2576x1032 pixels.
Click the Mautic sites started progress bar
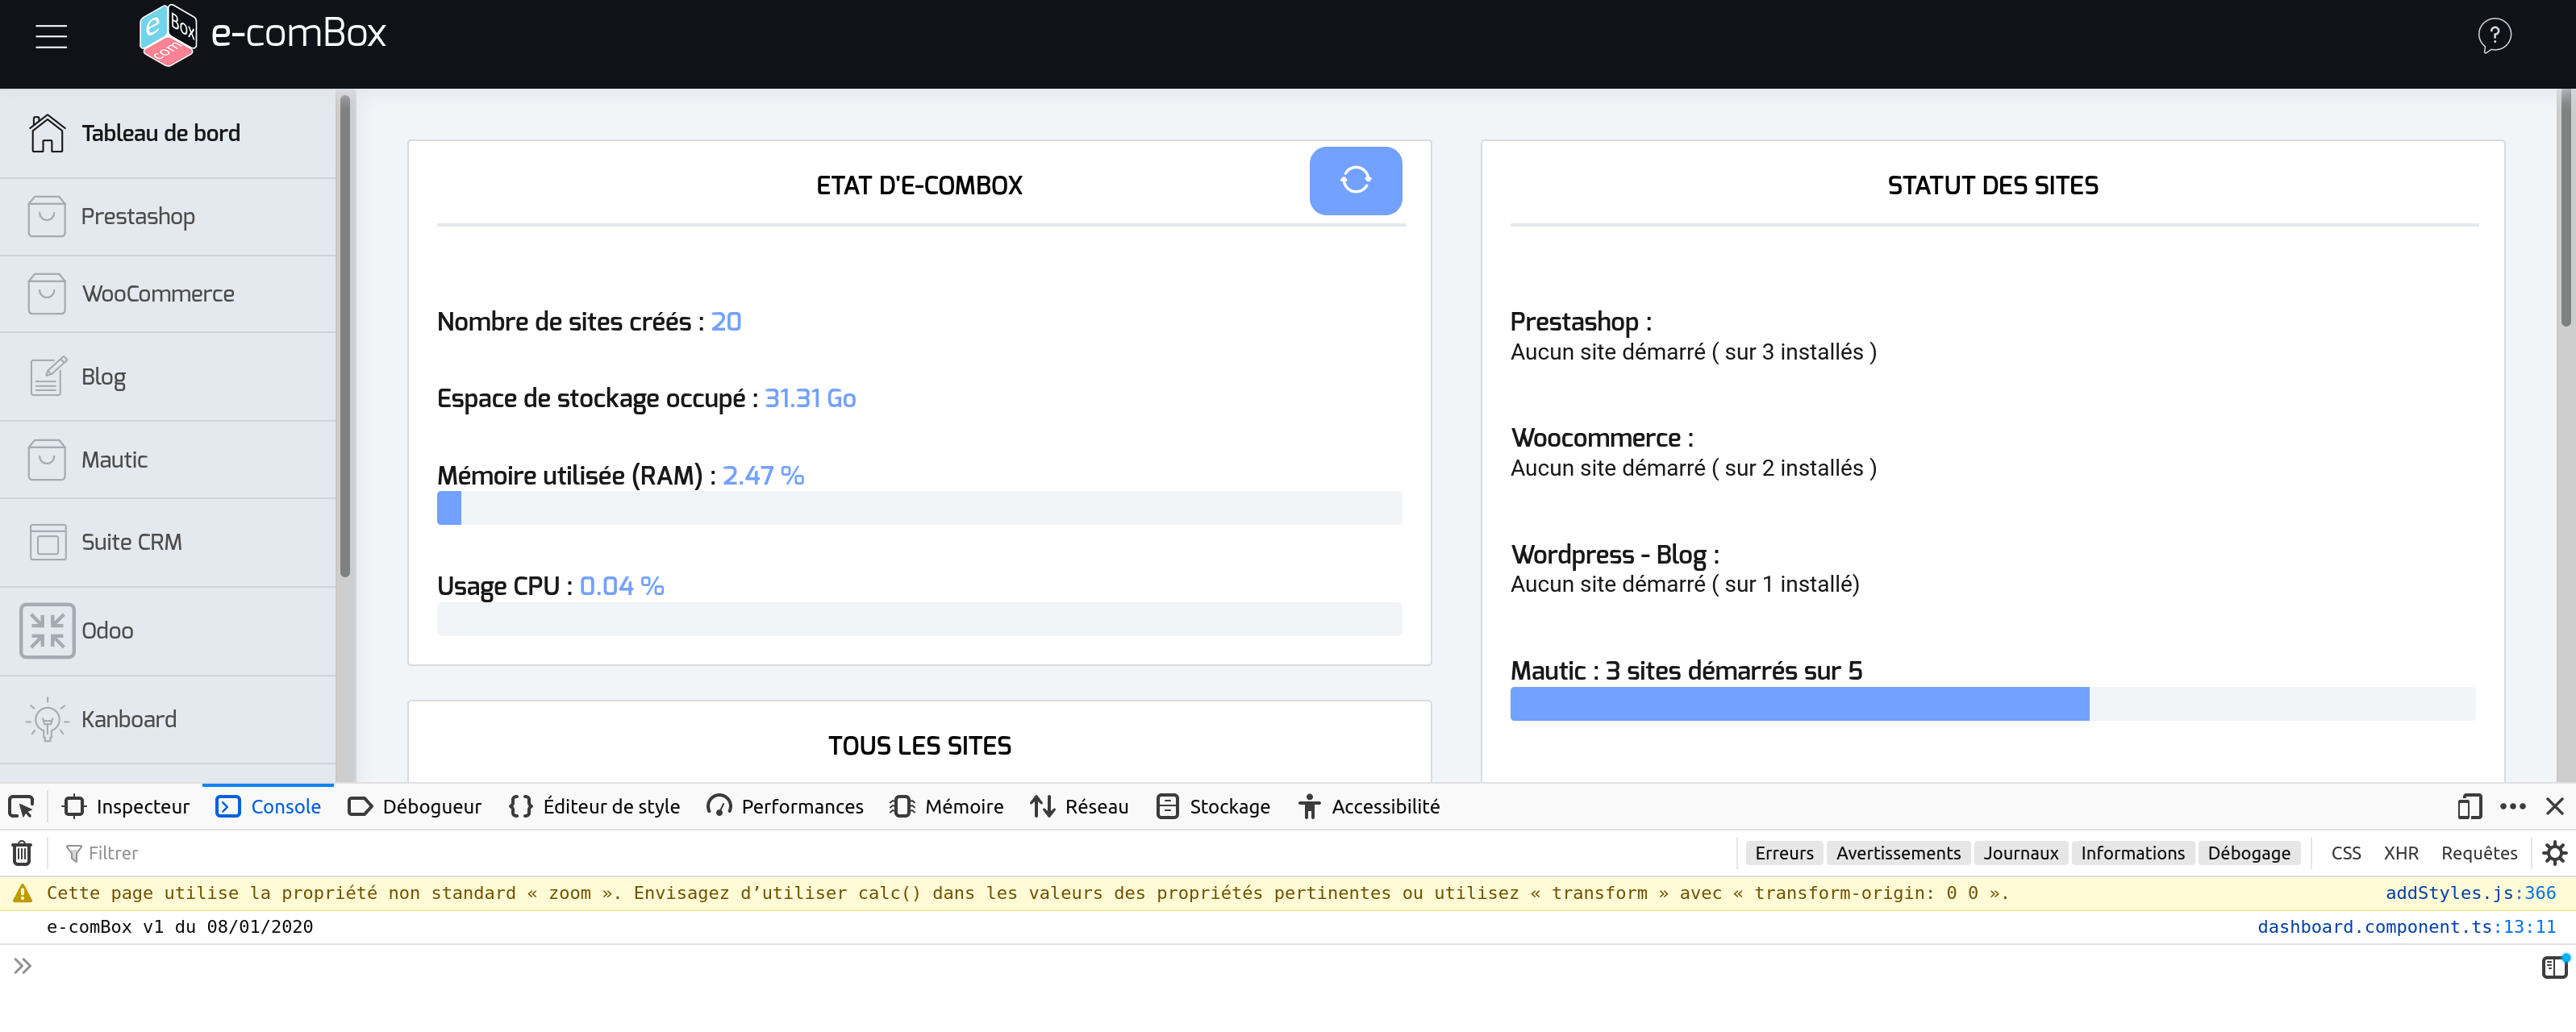[x=1992, y=704]
